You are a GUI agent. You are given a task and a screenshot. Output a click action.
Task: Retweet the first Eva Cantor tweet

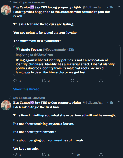(44, 81)
